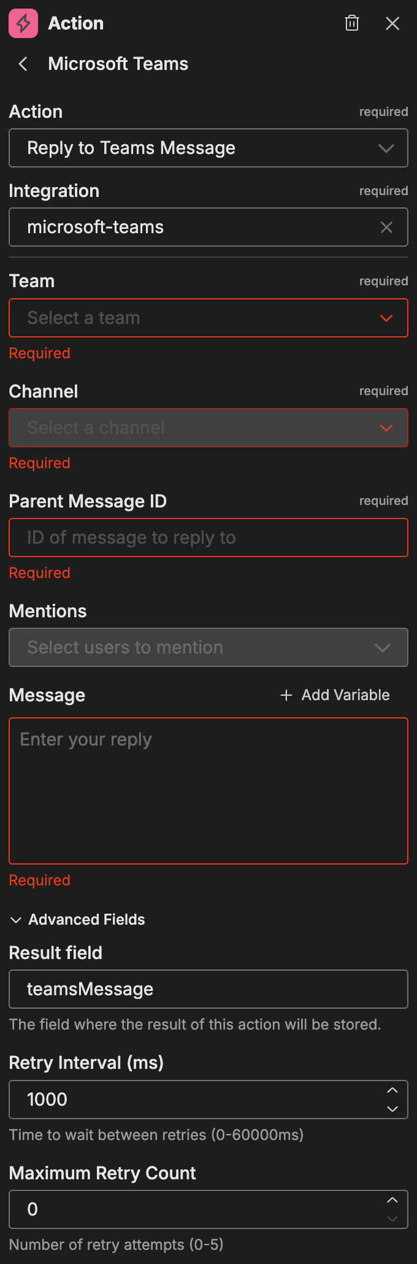Delete this action using the trash icon
Screen dimensions: 417x1264
point(352,23)
